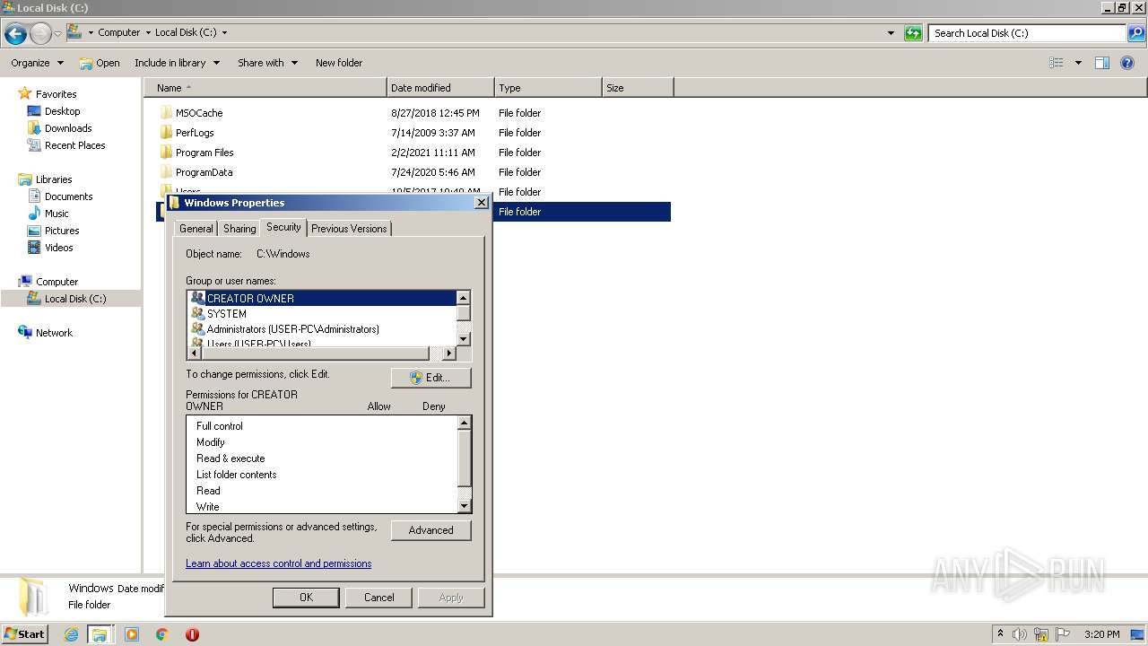Image resolution: width=1148 pixels, height=646 pixels.
Task: Open Windows Media Player taskbar icon
Action: click(x=132, y=634)
